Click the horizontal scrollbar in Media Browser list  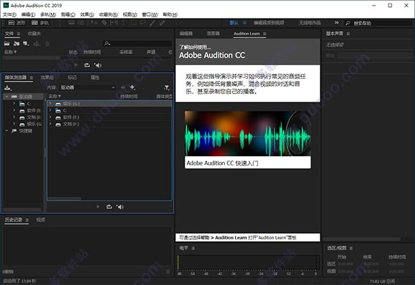(x=64, y=199)
